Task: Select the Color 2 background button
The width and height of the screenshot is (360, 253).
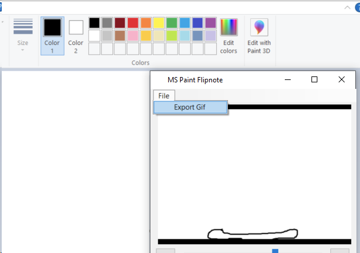Action: click(76, 36)
